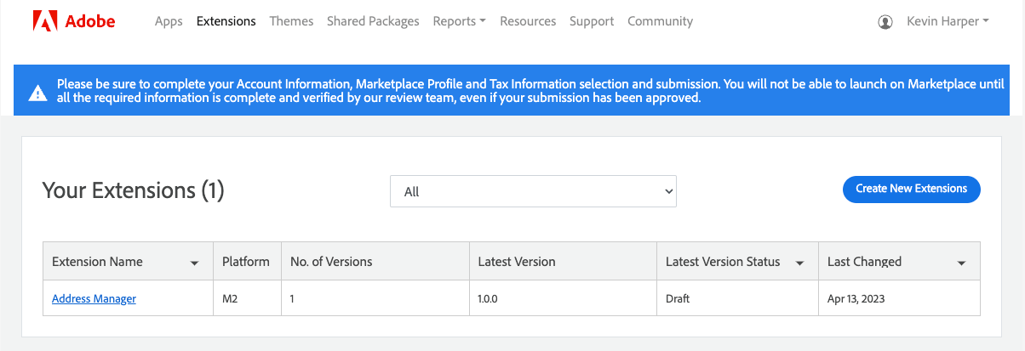The image size is (1025, 351).
Task: Open the Themes section
Action: [291, 21]
